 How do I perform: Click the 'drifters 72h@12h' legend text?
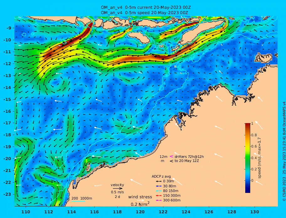coord(189,157)
